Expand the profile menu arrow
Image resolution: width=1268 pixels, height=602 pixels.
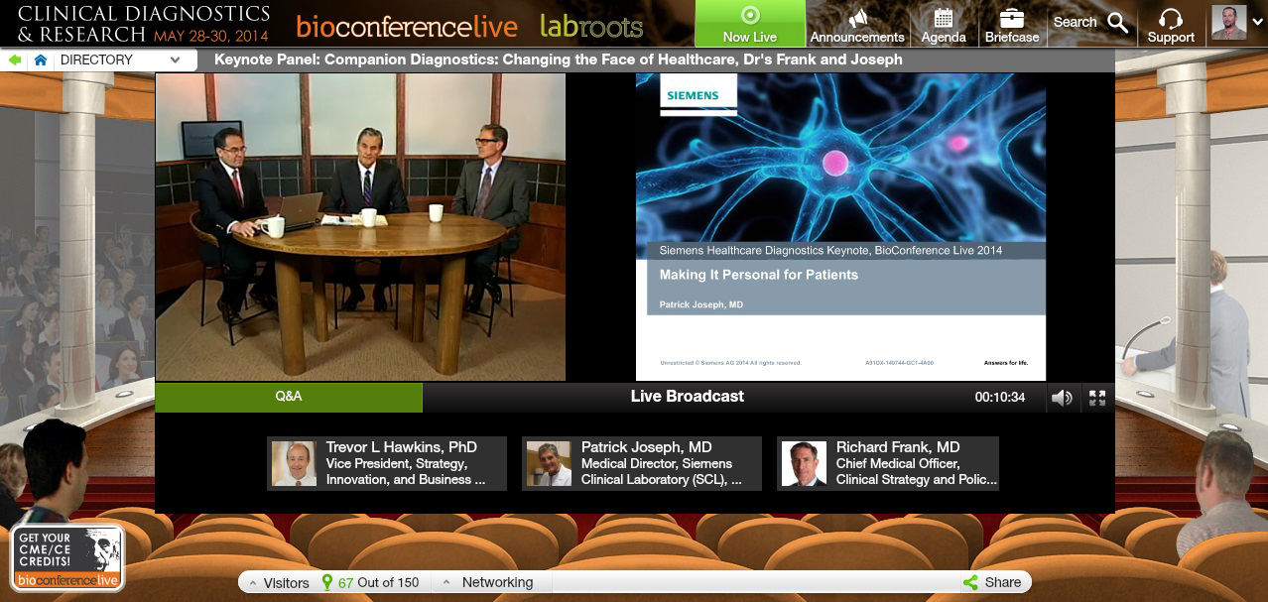[1257, 24]
